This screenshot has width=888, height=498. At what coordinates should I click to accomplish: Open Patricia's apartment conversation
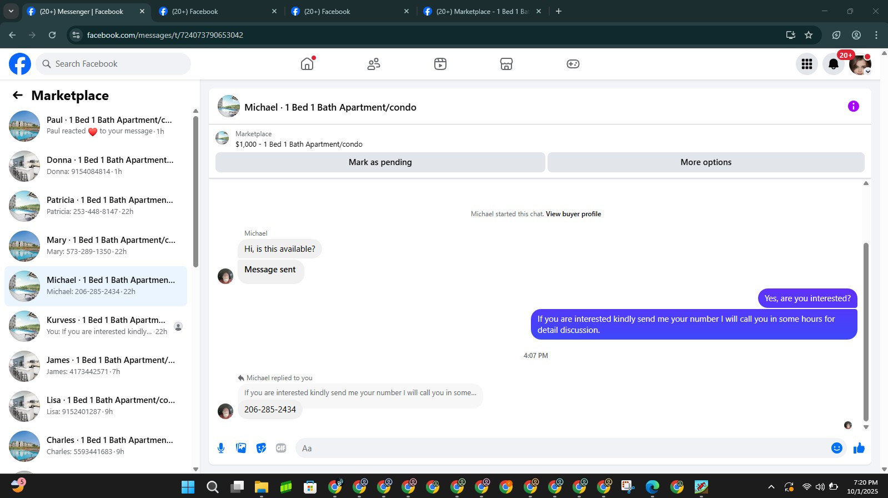tap(96, 206)
